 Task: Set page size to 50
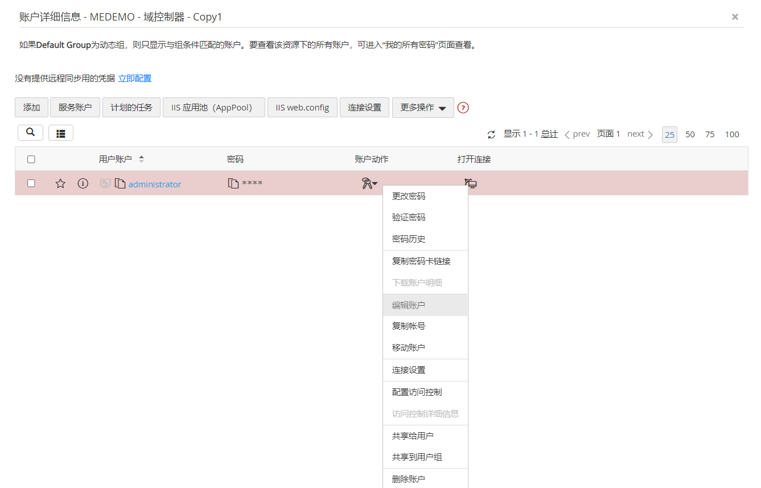[x=690, y=134]
